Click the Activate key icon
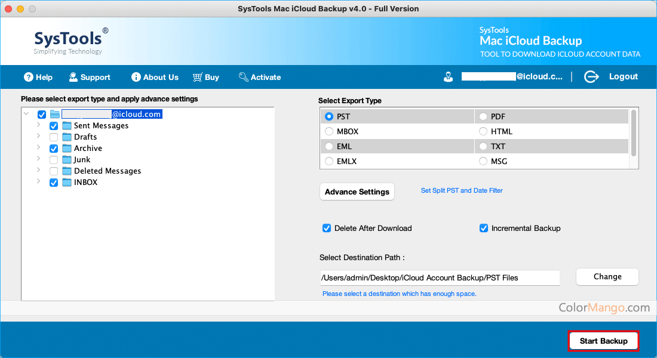 point(244,77)
